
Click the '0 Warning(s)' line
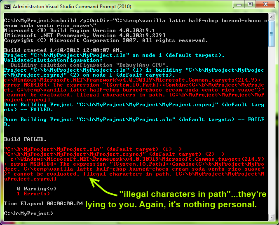tap(37, 189)
